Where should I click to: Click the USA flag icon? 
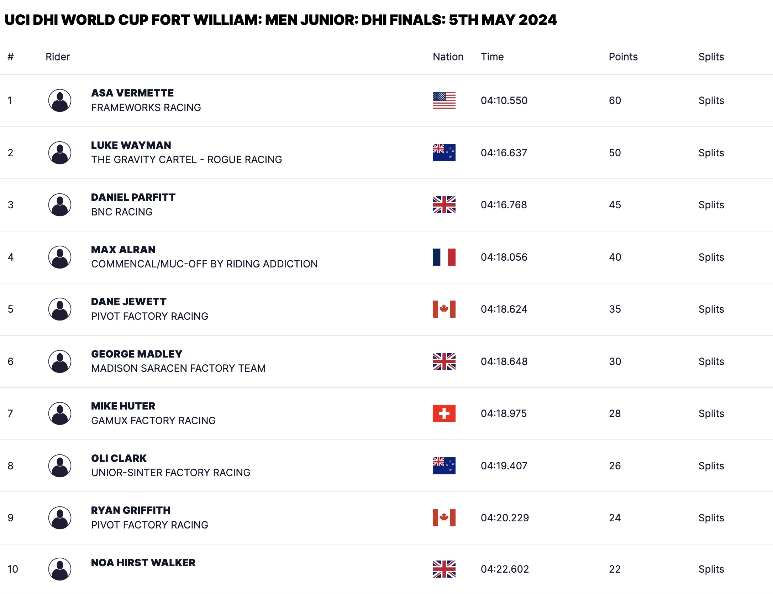tap(444, 100)
